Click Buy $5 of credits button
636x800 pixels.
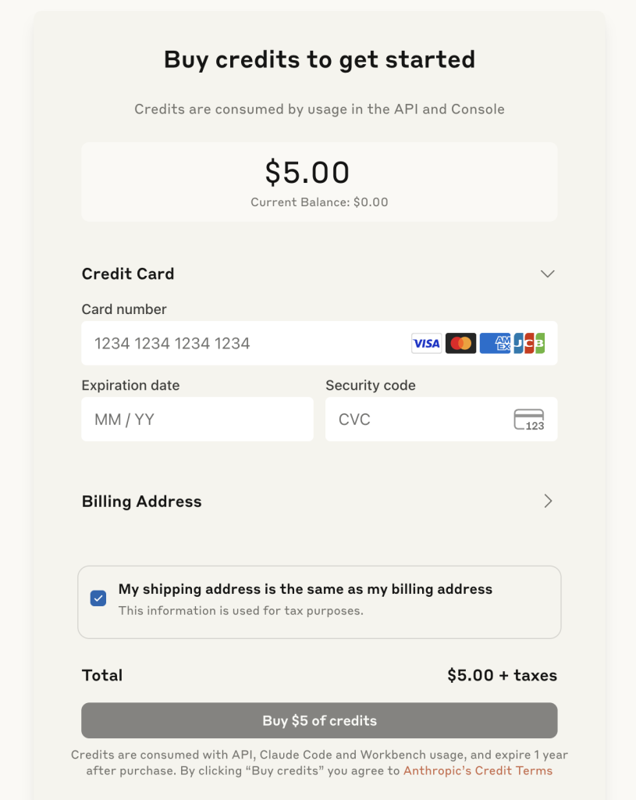click(x=319, y=720)
